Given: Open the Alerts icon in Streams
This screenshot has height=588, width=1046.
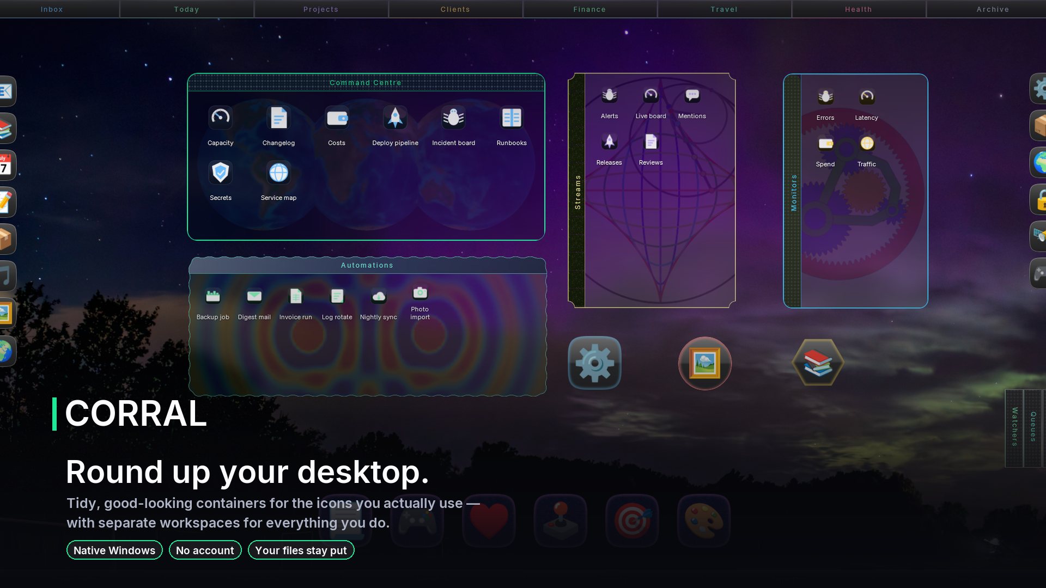Looking at the screenshot, I should [x=609, y=95].
